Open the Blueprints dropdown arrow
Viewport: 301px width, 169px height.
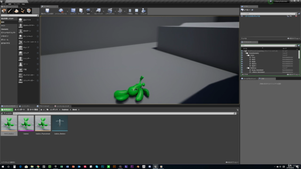[x=103, y=11]
